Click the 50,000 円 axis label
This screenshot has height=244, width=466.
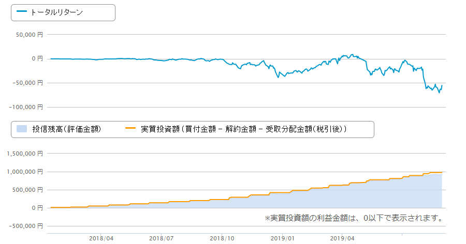29,35
